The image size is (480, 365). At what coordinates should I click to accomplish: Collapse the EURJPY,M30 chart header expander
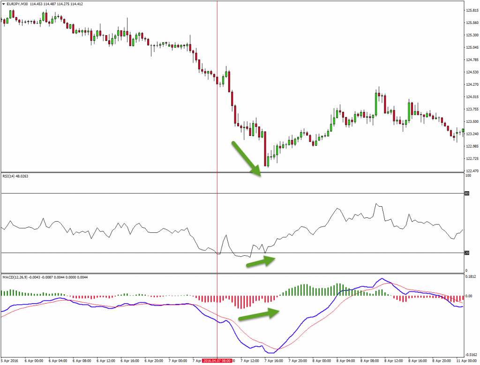pos(4,4)
